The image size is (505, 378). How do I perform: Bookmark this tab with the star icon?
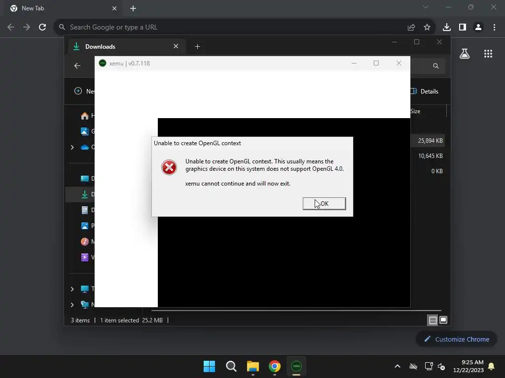point(427,28)
